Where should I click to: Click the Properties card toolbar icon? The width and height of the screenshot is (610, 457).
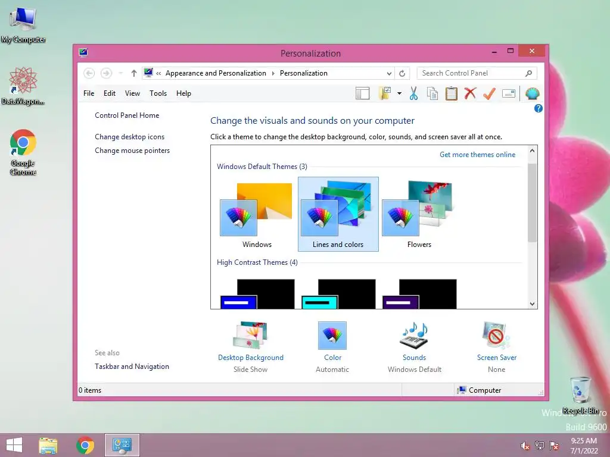[509, 93]
